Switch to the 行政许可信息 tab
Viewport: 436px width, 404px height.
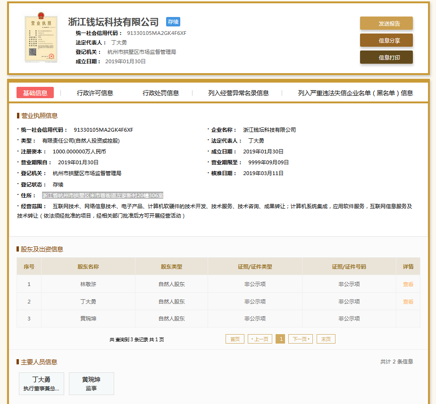[95, 93]
